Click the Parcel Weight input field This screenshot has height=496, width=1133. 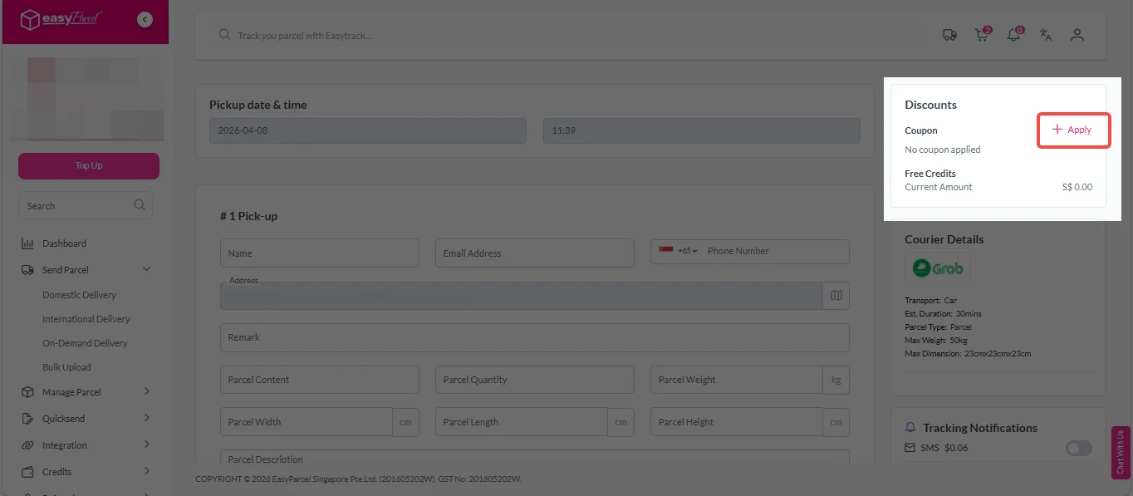coord(736,380)
